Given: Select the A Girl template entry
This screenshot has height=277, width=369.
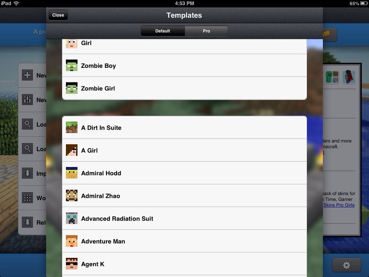Looking at the screenshot, I should (x=184, y=150).
